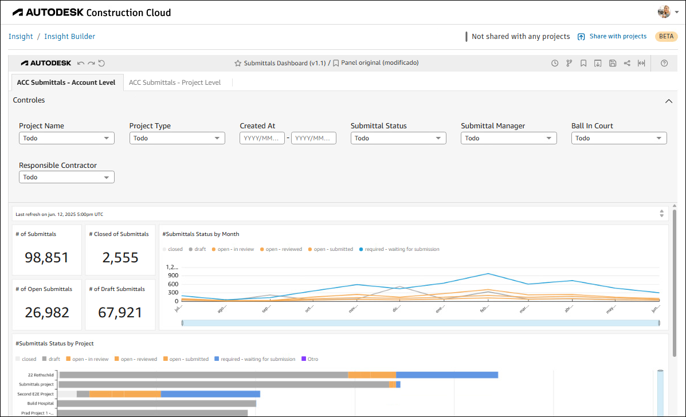Collapse the Controles section chevron
This screenshot has width=686, height=417.
coord(669,100)
